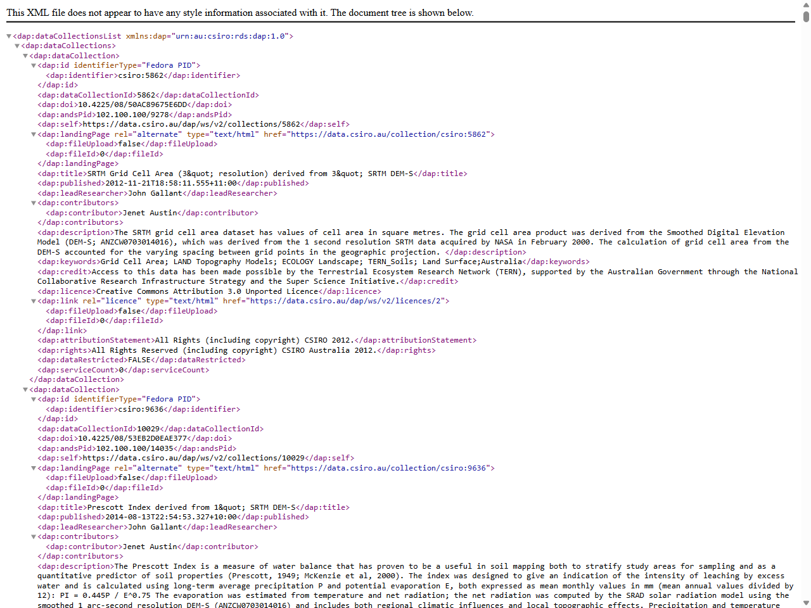Click the scrollbar up arrow
Screen dimensions: 811x608
(x=806, y=4)
